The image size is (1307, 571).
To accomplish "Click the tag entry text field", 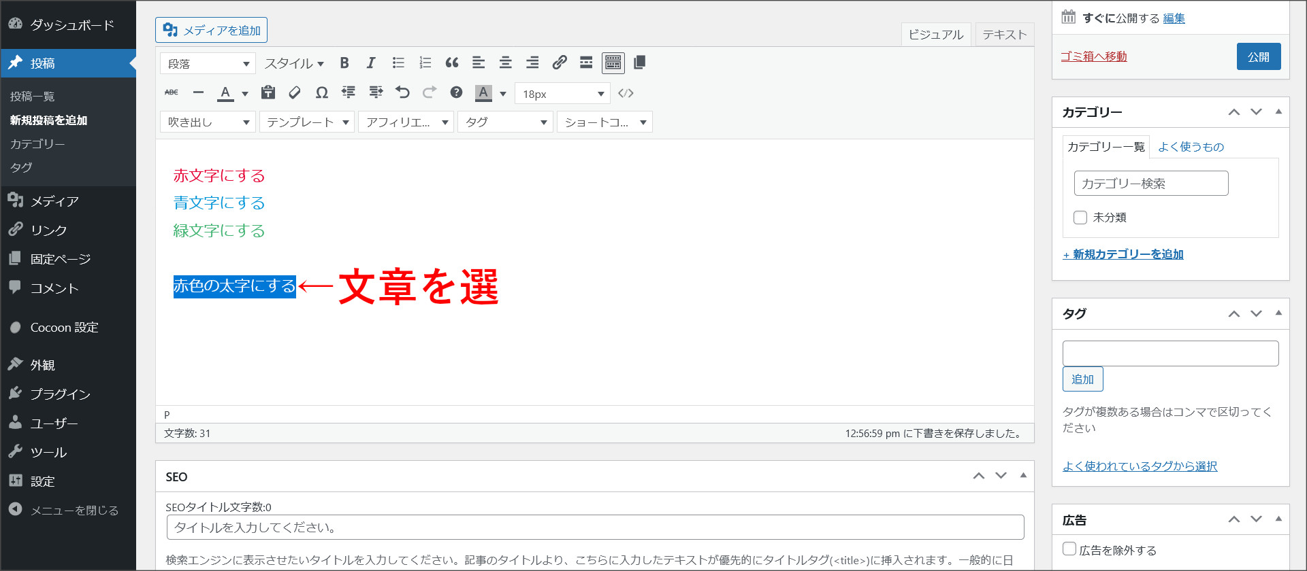I will pos(1171,353).
